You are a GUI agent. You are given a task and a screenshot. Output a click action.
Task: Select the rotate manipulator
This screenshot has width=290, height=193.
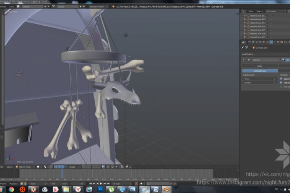pos(59,167)
